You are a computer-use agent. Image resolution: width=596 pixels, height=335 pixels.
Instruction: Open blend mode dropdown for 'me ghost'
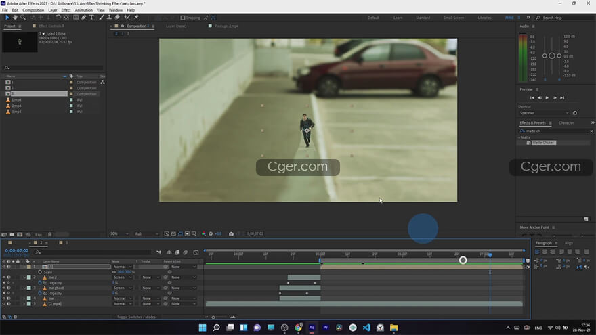pyautogui.click(x=123, y=288)
